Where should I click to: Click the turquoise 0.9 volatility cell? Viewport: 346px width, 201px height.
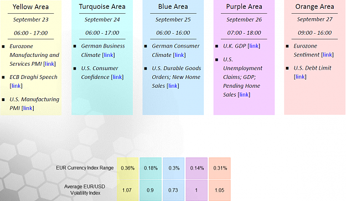coord(151,191)
